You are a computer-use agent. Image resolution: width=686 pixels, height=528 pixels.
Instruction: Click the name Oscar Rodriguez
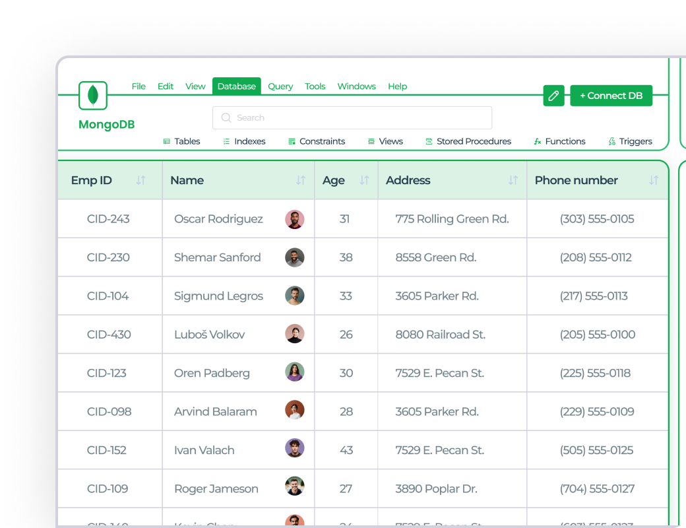(x=219, y=219)
